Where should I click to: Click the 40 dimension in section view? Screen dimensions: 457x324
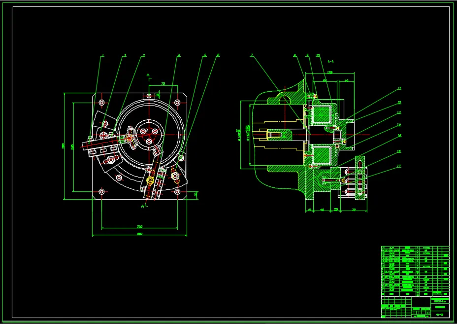[x=346, y=80]
